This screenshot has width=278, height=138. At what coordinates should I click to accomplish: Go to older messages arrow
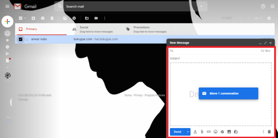(x=249, y=18)
